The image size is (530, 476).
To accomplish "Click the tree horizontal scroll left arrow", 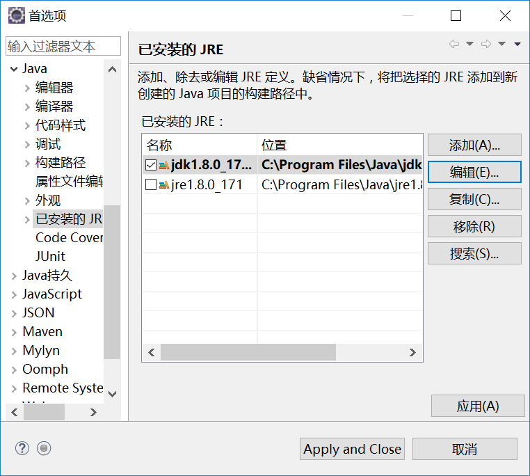I will (14, 412).
